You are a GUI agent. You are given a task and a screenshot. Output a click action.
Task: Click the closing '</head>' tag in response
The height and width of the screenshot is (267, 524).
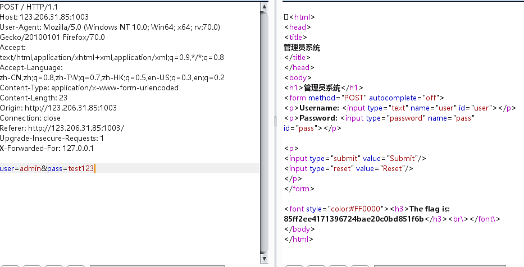coord(299,67)
